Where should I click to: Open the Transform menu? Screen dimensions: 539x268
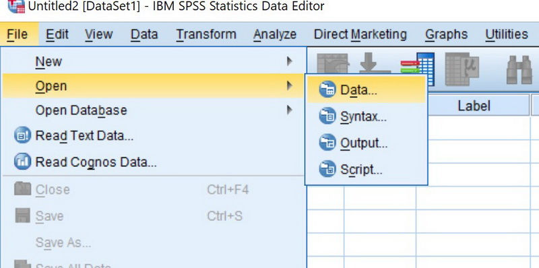coord(206,34)
